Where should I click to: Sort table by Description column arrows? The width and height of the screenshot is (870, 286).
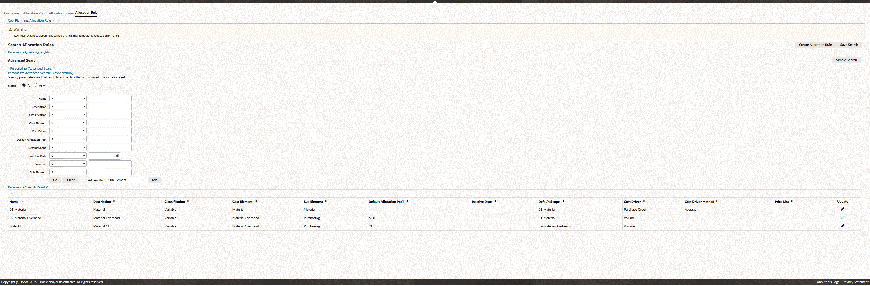click(114, 201)
